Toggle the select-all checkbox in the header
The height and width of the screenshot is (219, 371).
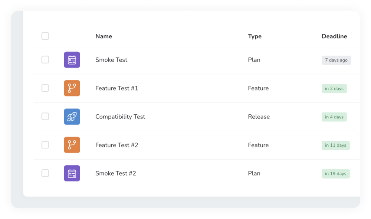click(x=45, y=36)
